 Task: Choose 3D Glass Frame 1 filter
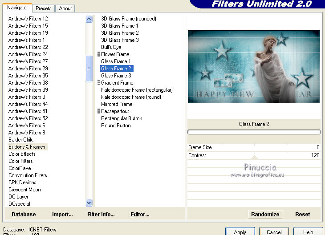(120, 26)
